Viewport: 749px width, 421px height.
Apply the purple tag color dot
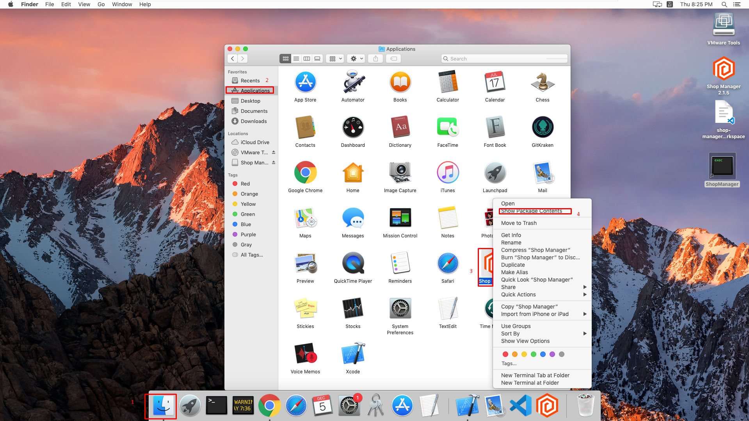click(x=552, y=354)
